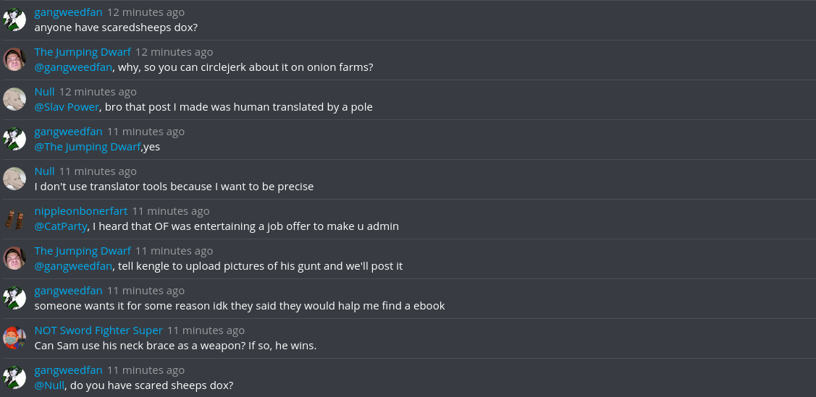
Task: Click the @Null mention in the last message
Action: tap(49, 385)
